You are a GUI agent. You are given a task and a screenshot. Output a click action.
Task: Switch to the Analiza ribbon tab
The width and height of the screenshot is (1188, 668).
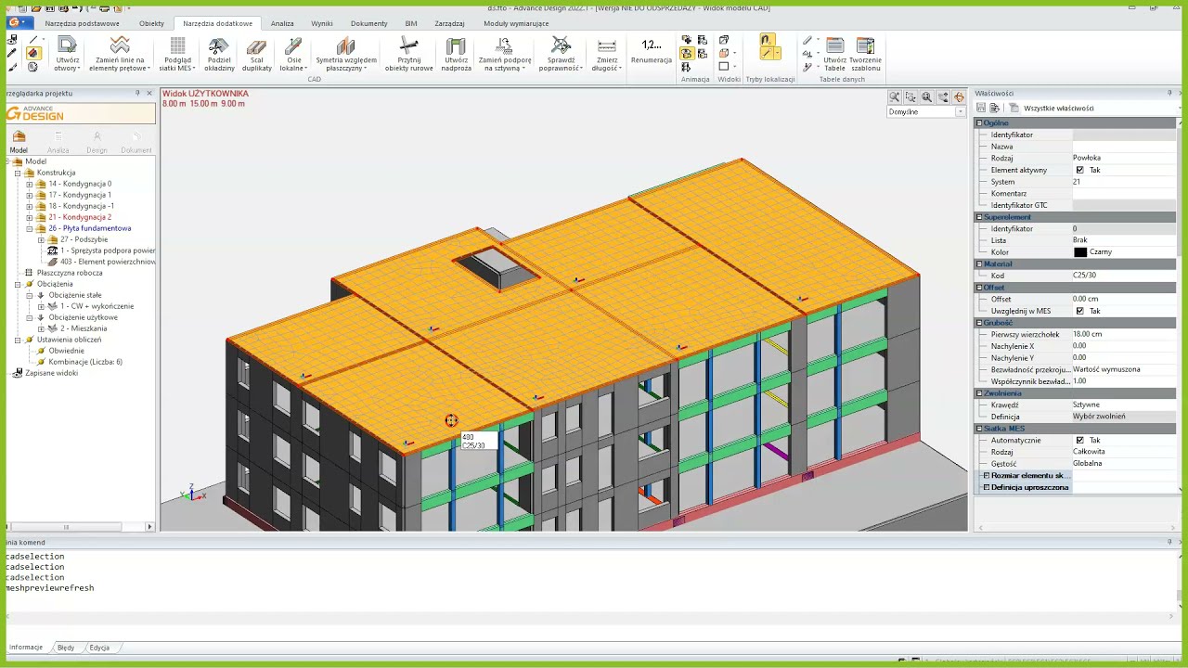click(282, 23)
